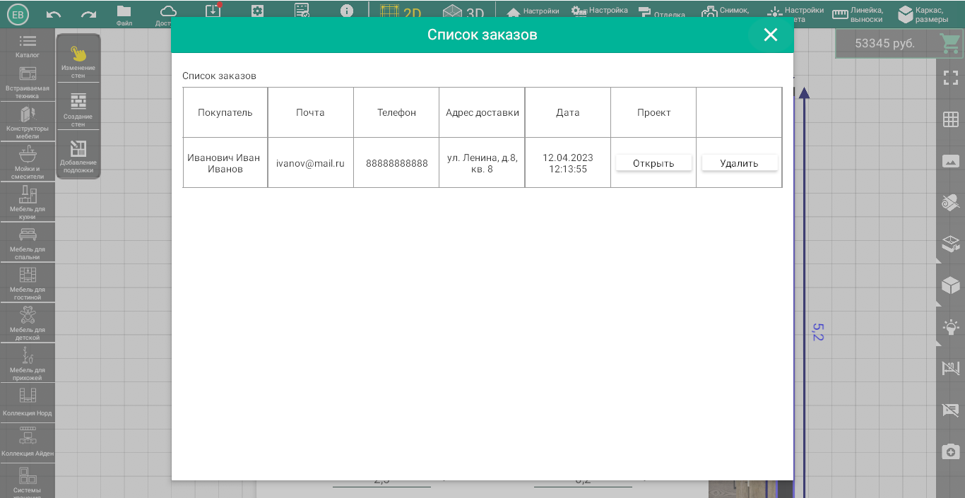965x498 pixels.
Task: Delete the Иванов order (Удалить)
Action: 739,163
